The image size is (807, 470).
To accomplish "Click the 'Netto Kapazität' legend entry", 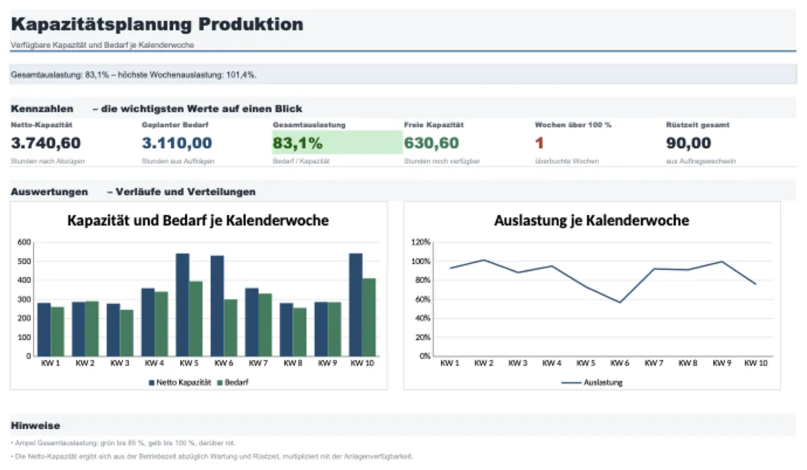I will [x=179, y=382].
